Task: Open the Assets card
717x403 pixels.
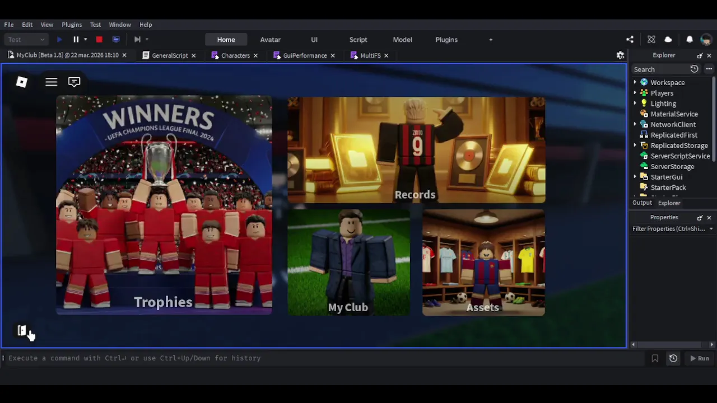Action: (x=483, y=263)
